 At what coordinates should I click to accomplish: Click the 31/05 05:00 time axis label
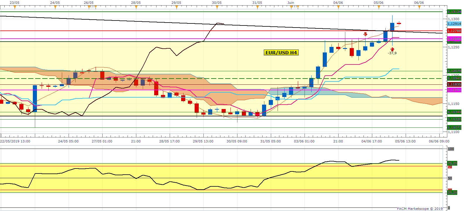click(271, 141)
